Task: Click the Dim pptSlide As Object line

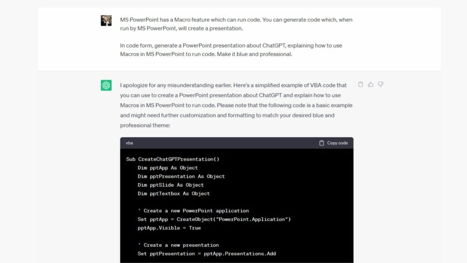Action: tap(171, 185)
